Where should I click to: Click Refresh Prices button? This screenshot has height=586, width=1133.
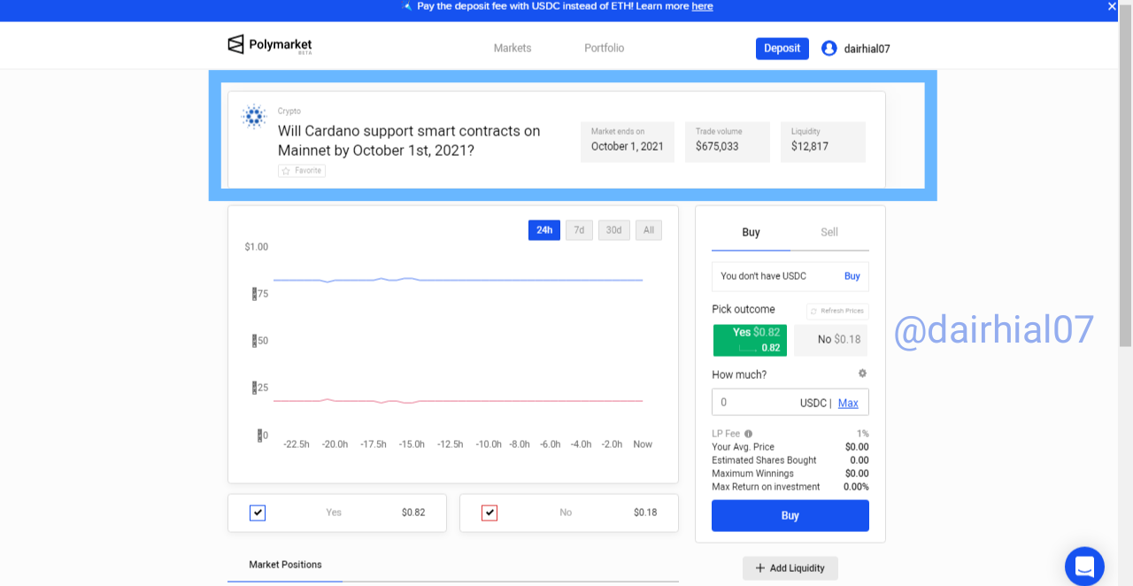click(837, 311)
